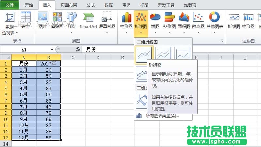Image resolution: width=261 pixels, height=147 pixels.
Task: Switch to the Developer (开发工具) tab
Action: pyautogui.click(x=166, y=5)
